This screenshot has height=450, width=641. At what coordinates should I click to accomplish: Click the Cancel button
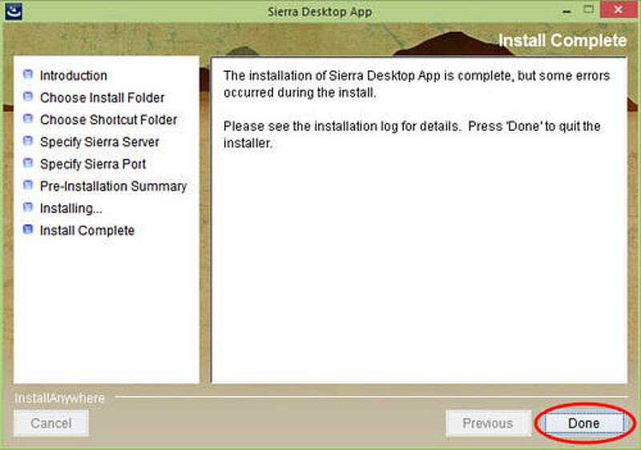[x=51, y=423]
